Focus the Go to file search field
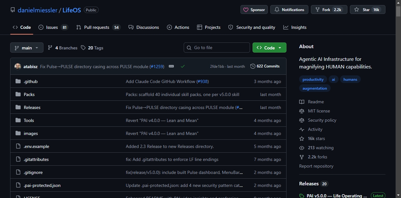The height and width of the screenshot is (198, 401). (217, 48)
